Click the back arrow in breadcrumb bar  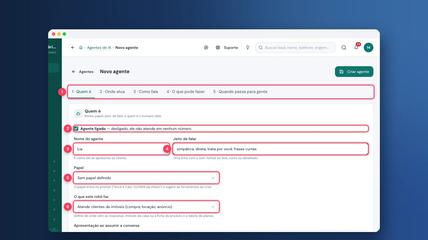[x=73, y=47]
